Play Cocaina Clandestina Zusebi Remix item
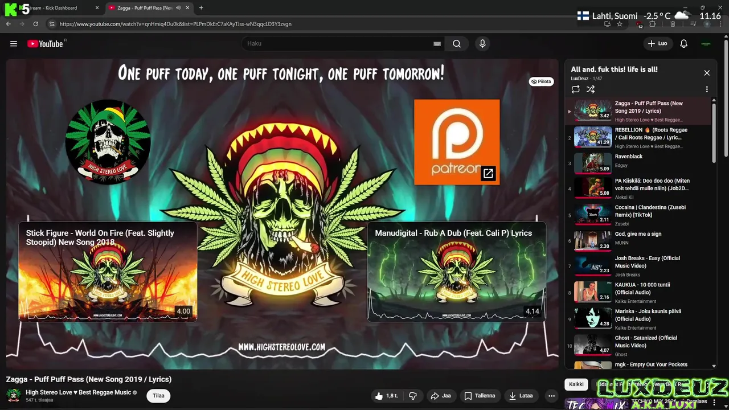The width and height of the screenshot is (729, 410). point(639,215)
